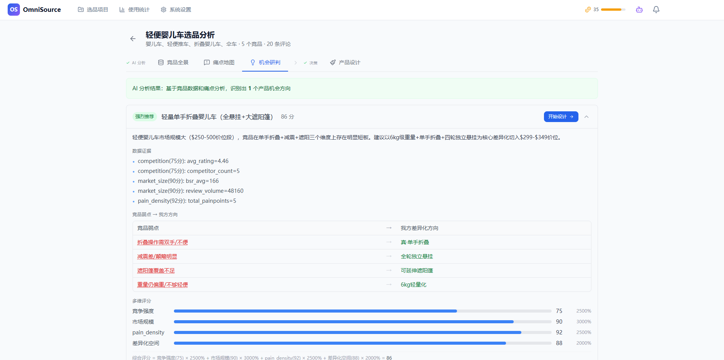Select the 强烈推荐 badge

(144, 116)
